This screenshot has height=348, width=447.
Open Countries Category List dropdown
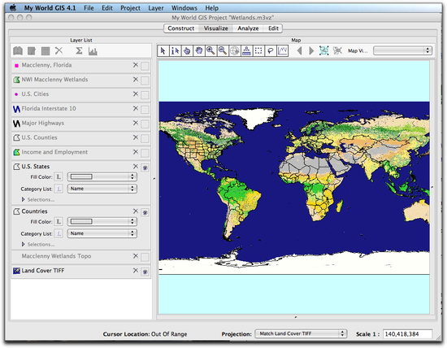coord(102,233)
